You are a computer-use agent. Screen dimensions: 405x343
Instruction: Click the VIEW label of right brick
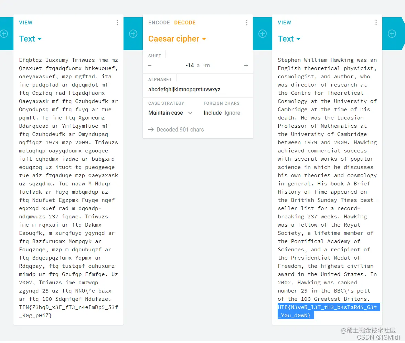click(x=284, y=23)
